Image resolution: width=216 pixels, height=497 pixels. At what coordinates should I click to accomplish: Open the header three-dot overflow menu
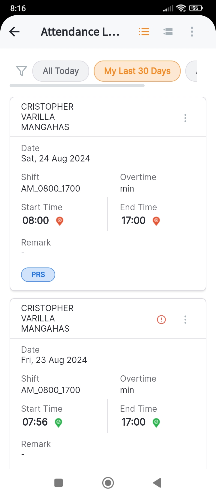(192, 32)
